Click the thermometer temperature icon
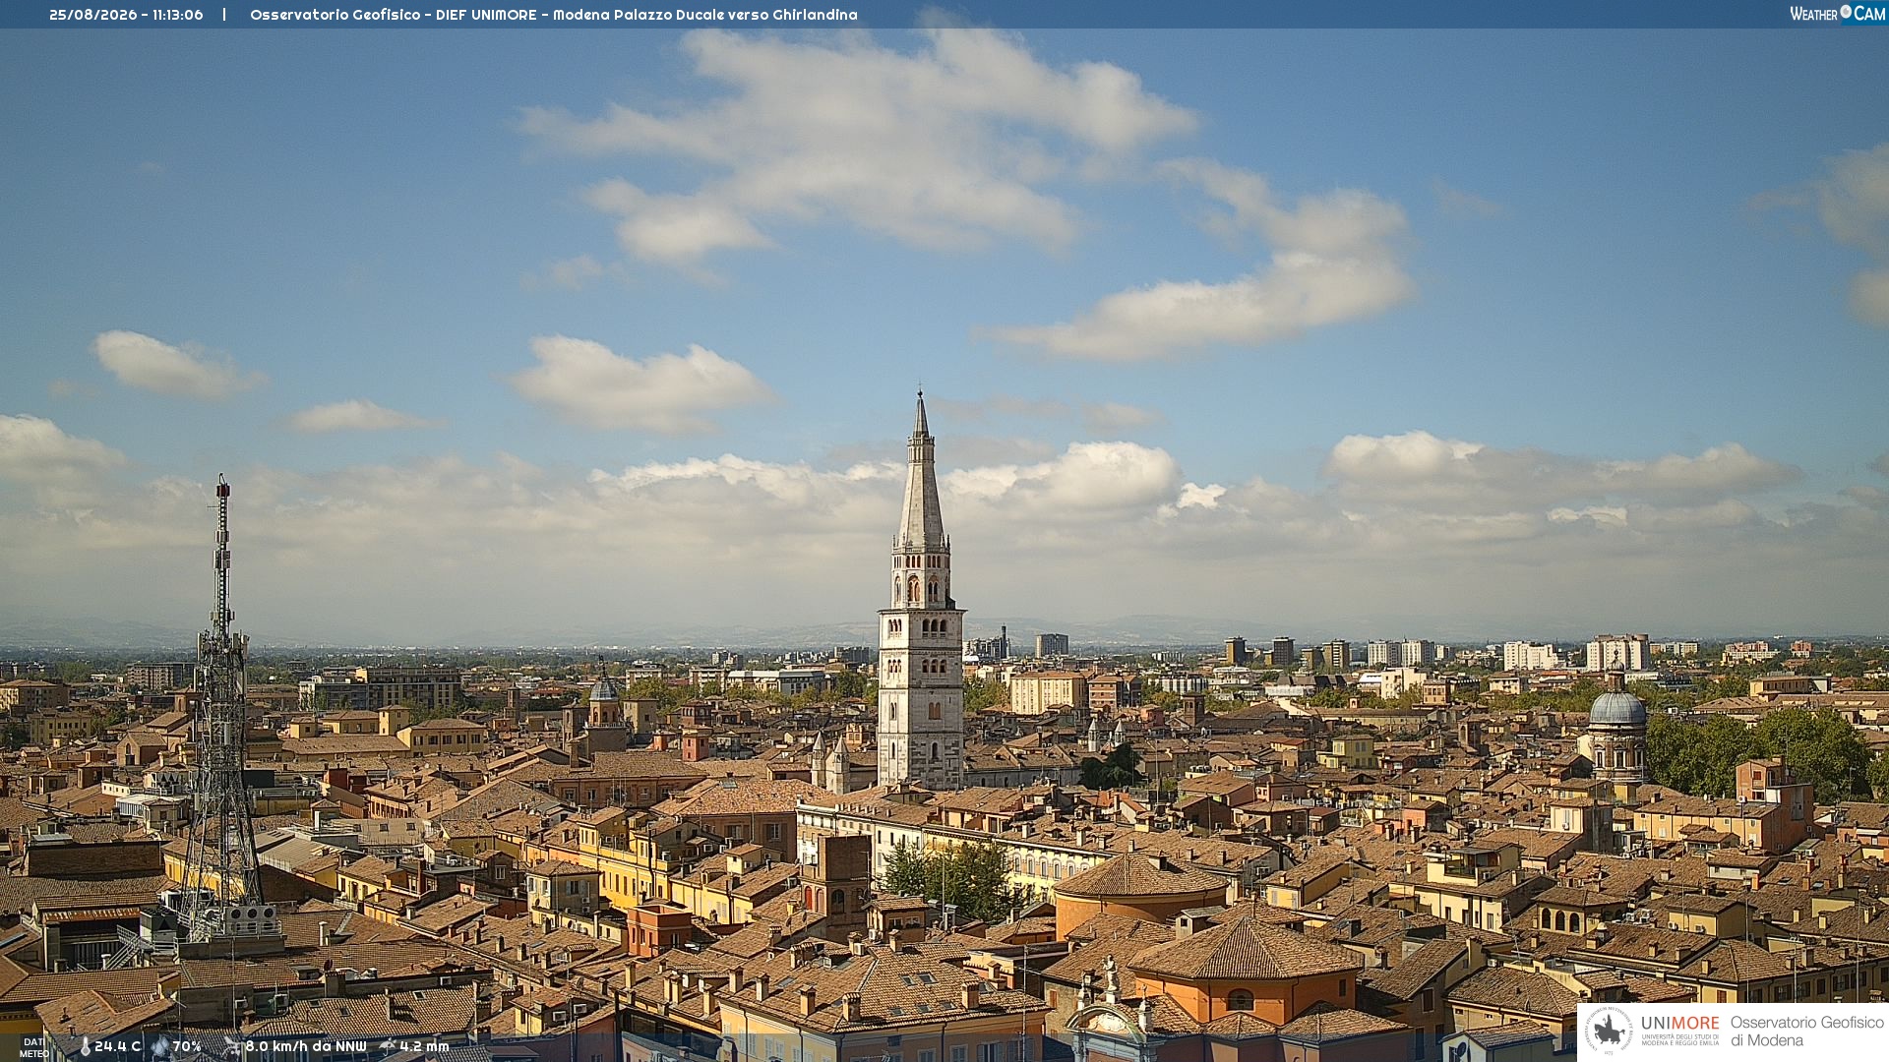The image size is (1889, 1062). [x=85, y=1046]
